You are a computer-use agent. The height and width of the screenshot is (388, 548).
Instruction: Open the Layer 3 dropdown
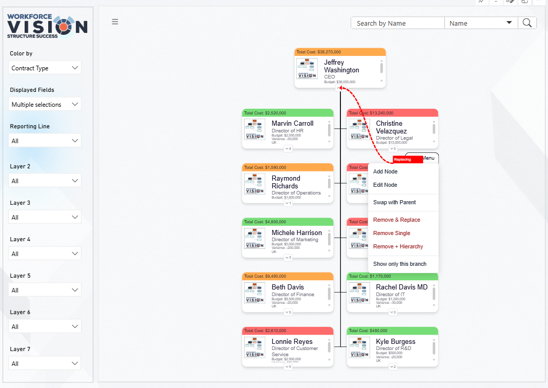(x=45, y=217)
